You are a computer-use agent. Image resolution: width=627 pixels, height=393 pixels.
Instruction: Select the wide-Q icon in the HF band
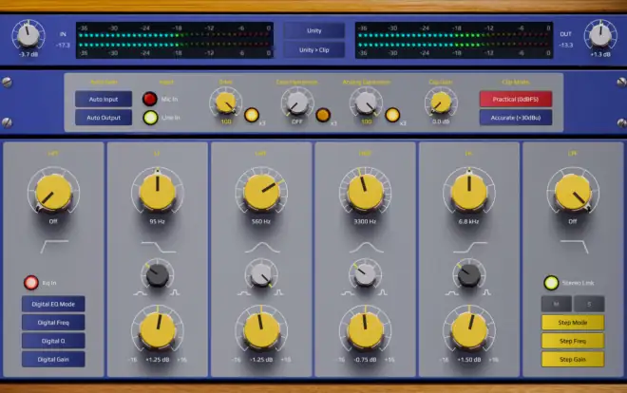click(x=452, y=292)
